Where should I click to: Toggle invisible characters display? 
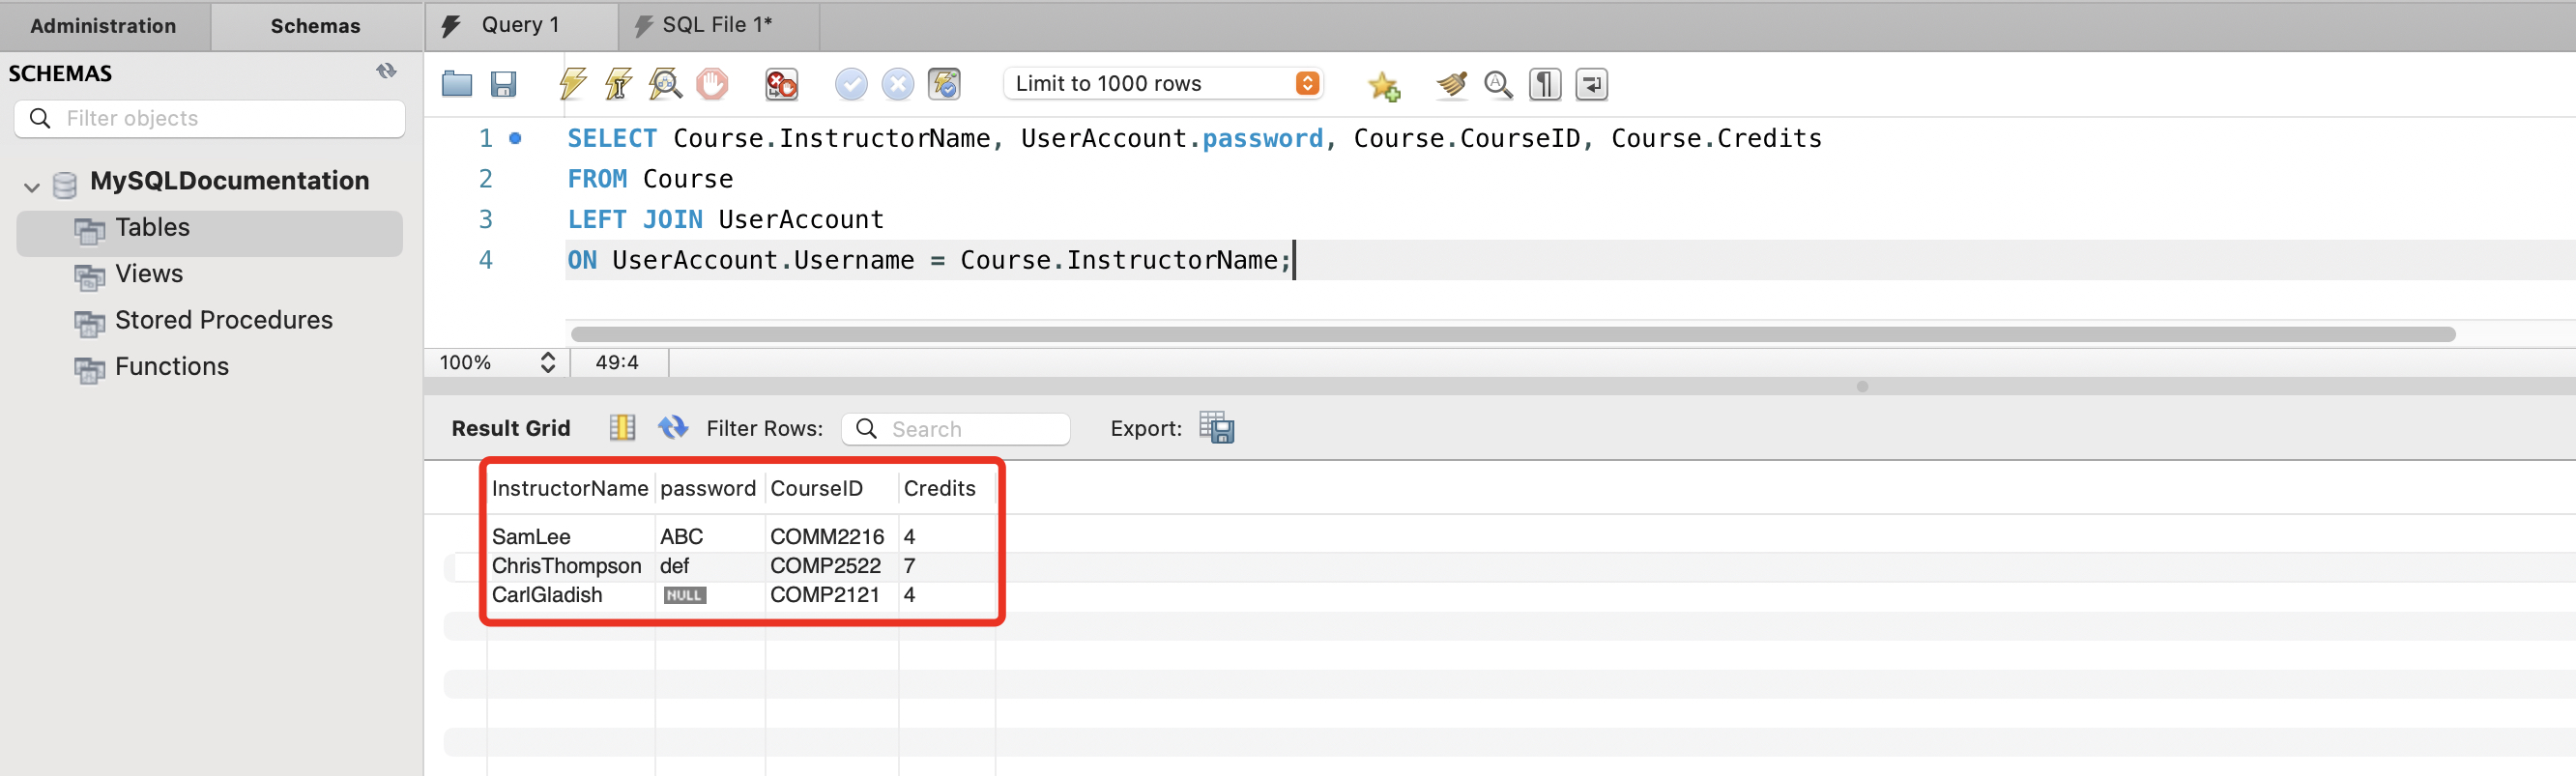tap(1545, 84)
